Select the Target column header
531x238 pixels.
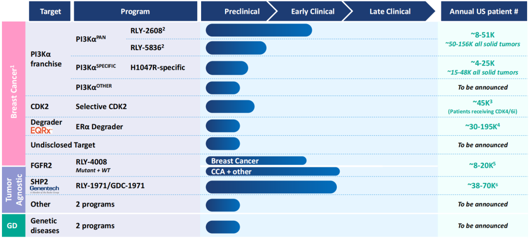(x=50, y=11)
